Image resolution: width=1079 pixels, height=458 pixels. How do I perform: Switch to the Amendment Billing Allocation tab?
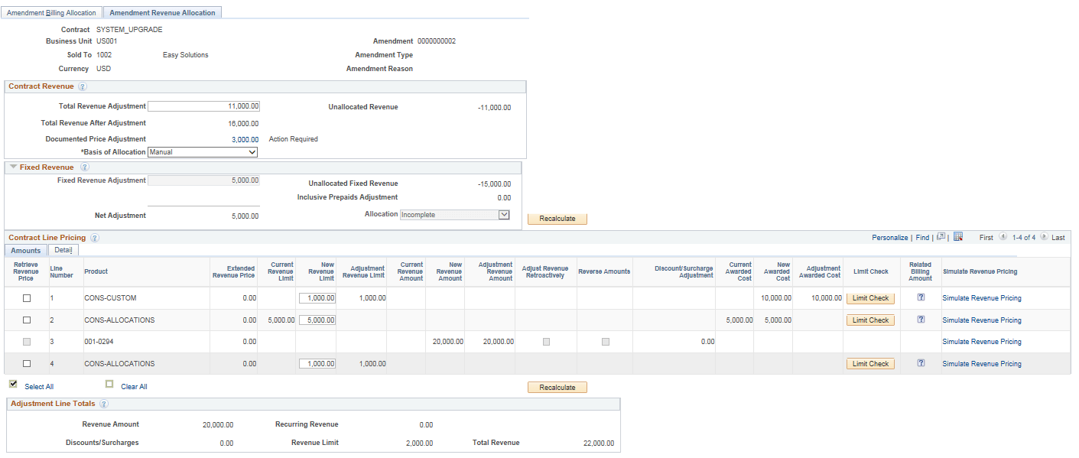tap(50, 12)
